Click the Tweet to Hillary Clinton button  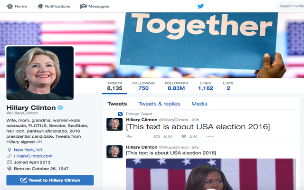(x=50, y=180)
